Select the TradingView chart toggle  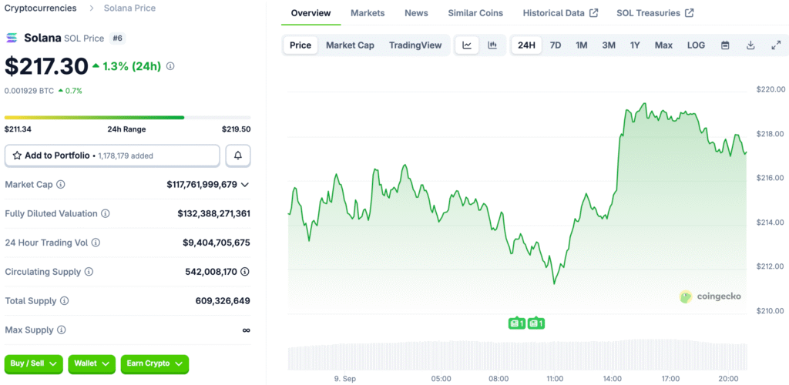(x=415, y=45)
